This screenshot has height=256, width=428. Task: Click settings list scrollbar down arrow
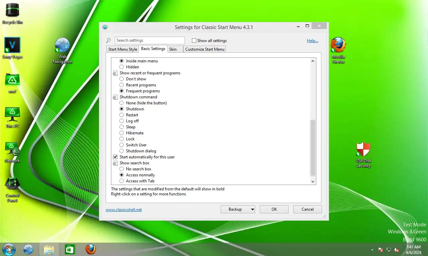[313, 182]
